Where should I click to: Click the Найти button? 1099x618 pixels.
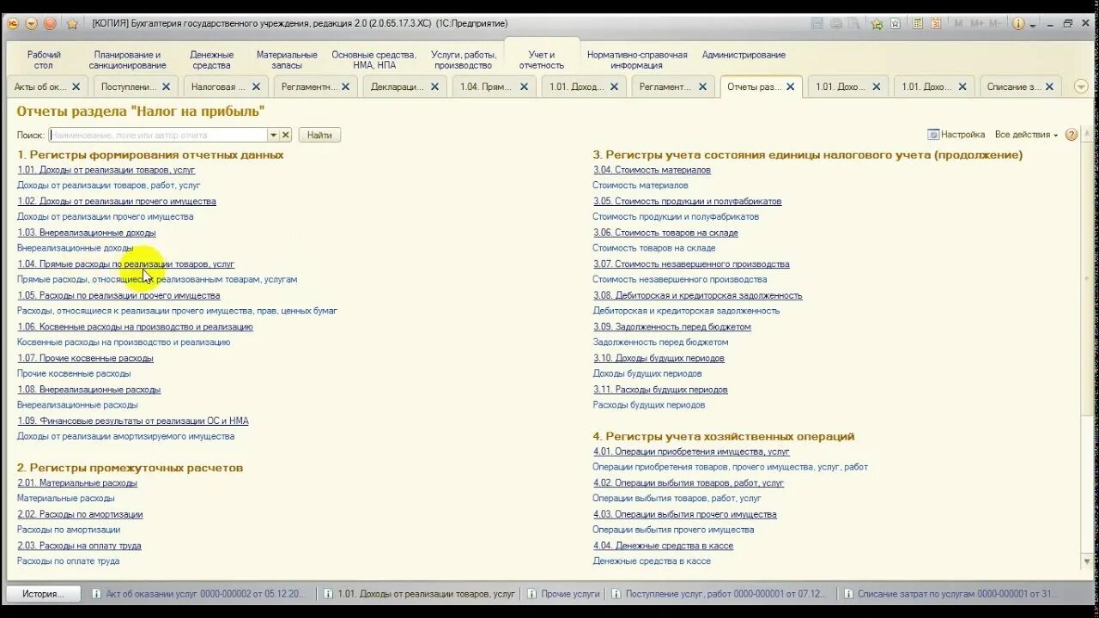pyautogui.click(x=319, y=135)
